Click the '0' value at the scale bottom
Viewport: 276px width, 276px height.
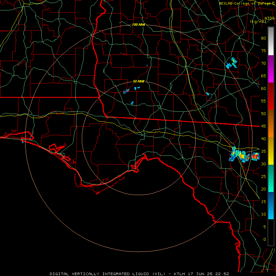click(265, 240)
